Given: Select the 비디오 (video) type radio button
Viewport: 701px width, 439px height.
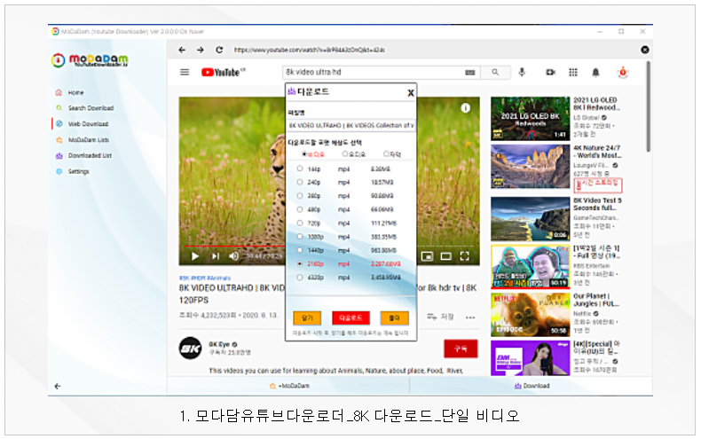Looking at the screenshot, I should (304, 154).
